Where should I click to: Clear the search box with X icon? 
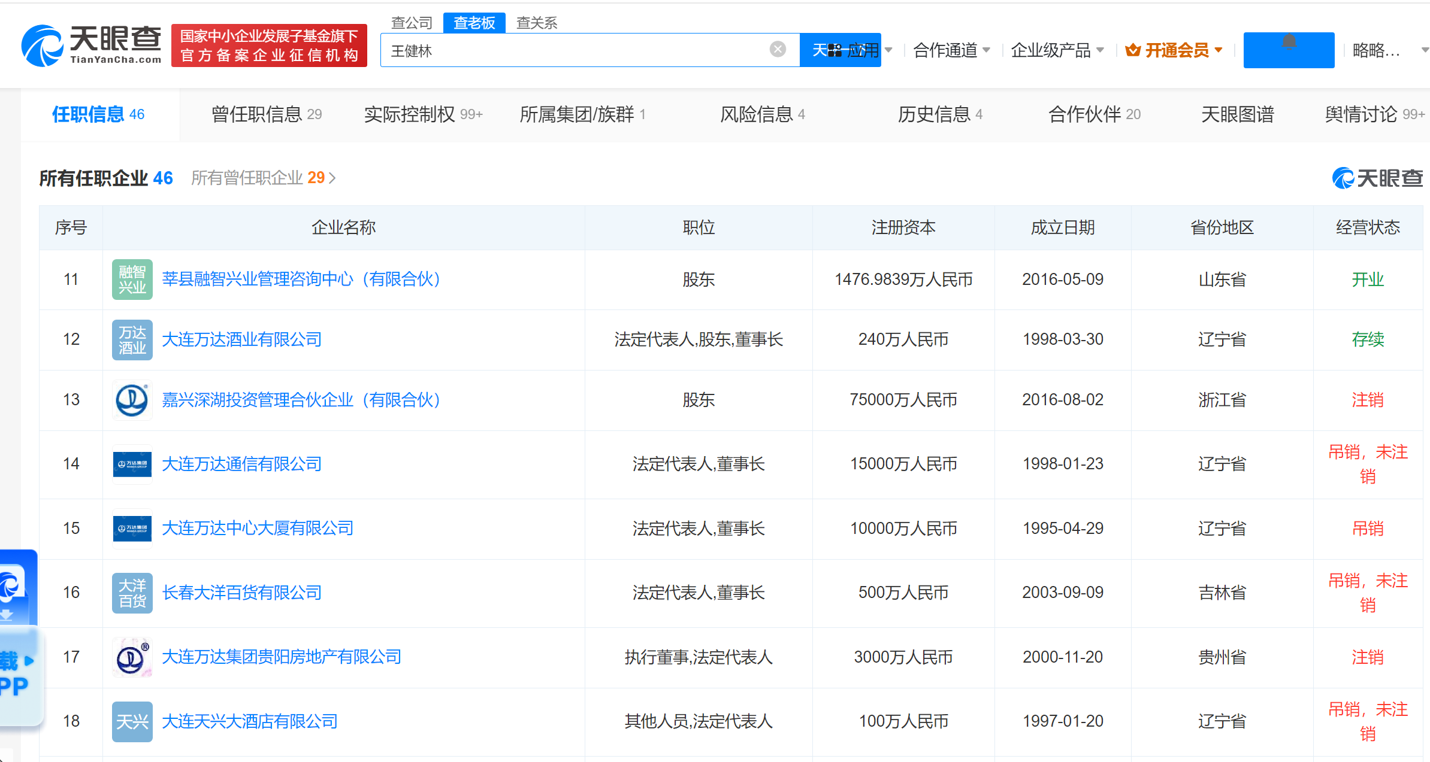click(x=777, y=49)
